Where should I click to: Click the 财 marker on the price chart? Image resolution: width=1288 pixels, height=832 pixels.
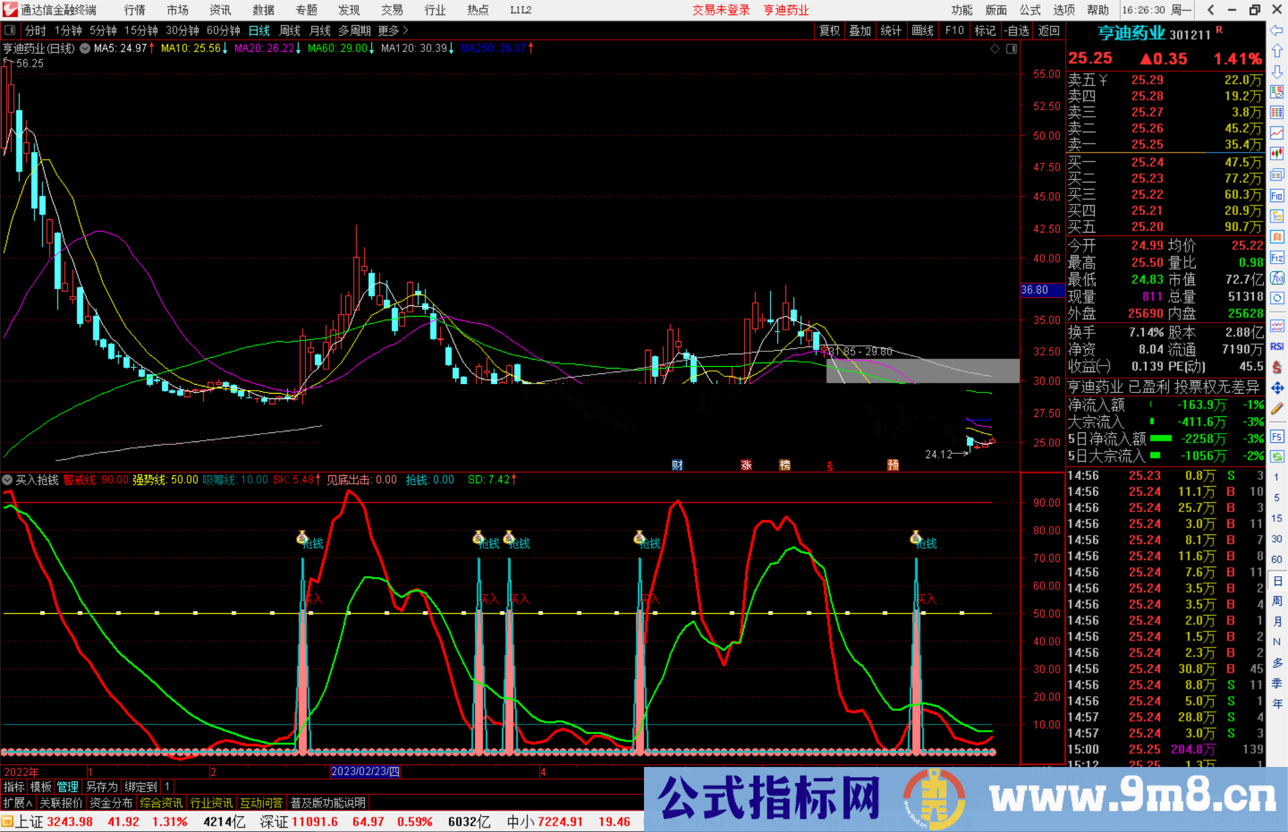point(677,465)
